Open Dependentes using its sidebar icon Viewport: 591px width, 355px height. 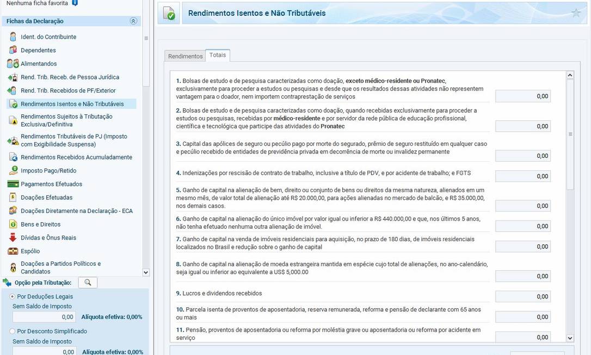pyautogui.click(x=12, y=50)
